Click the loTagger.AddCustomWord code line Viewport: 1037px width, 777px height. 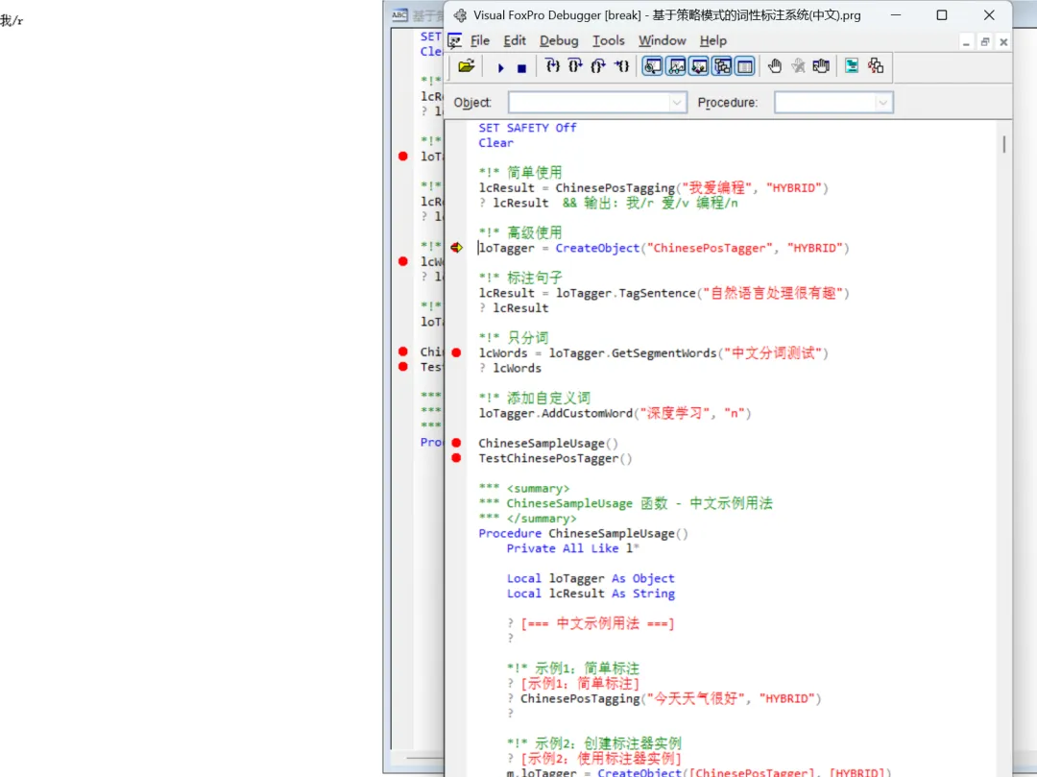(615, 413)
